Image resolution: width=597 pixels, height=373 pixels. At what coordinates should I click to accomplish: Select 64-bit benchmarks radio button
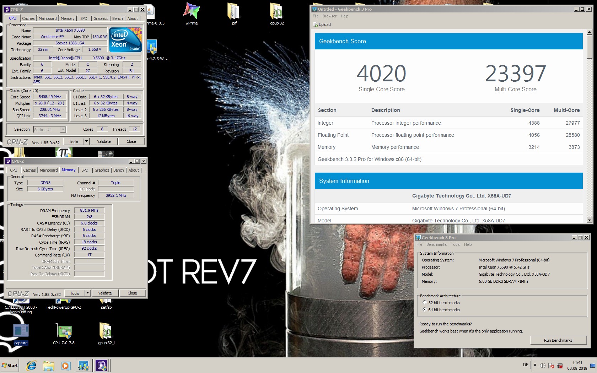(424, 310)
